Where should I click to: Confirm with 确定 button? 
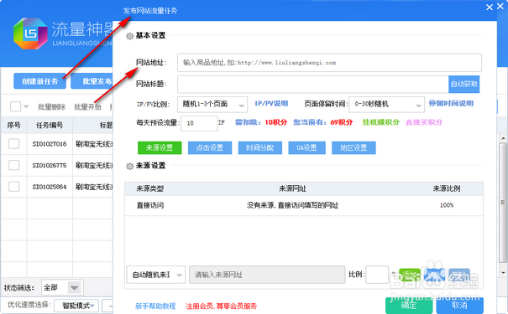409,305
